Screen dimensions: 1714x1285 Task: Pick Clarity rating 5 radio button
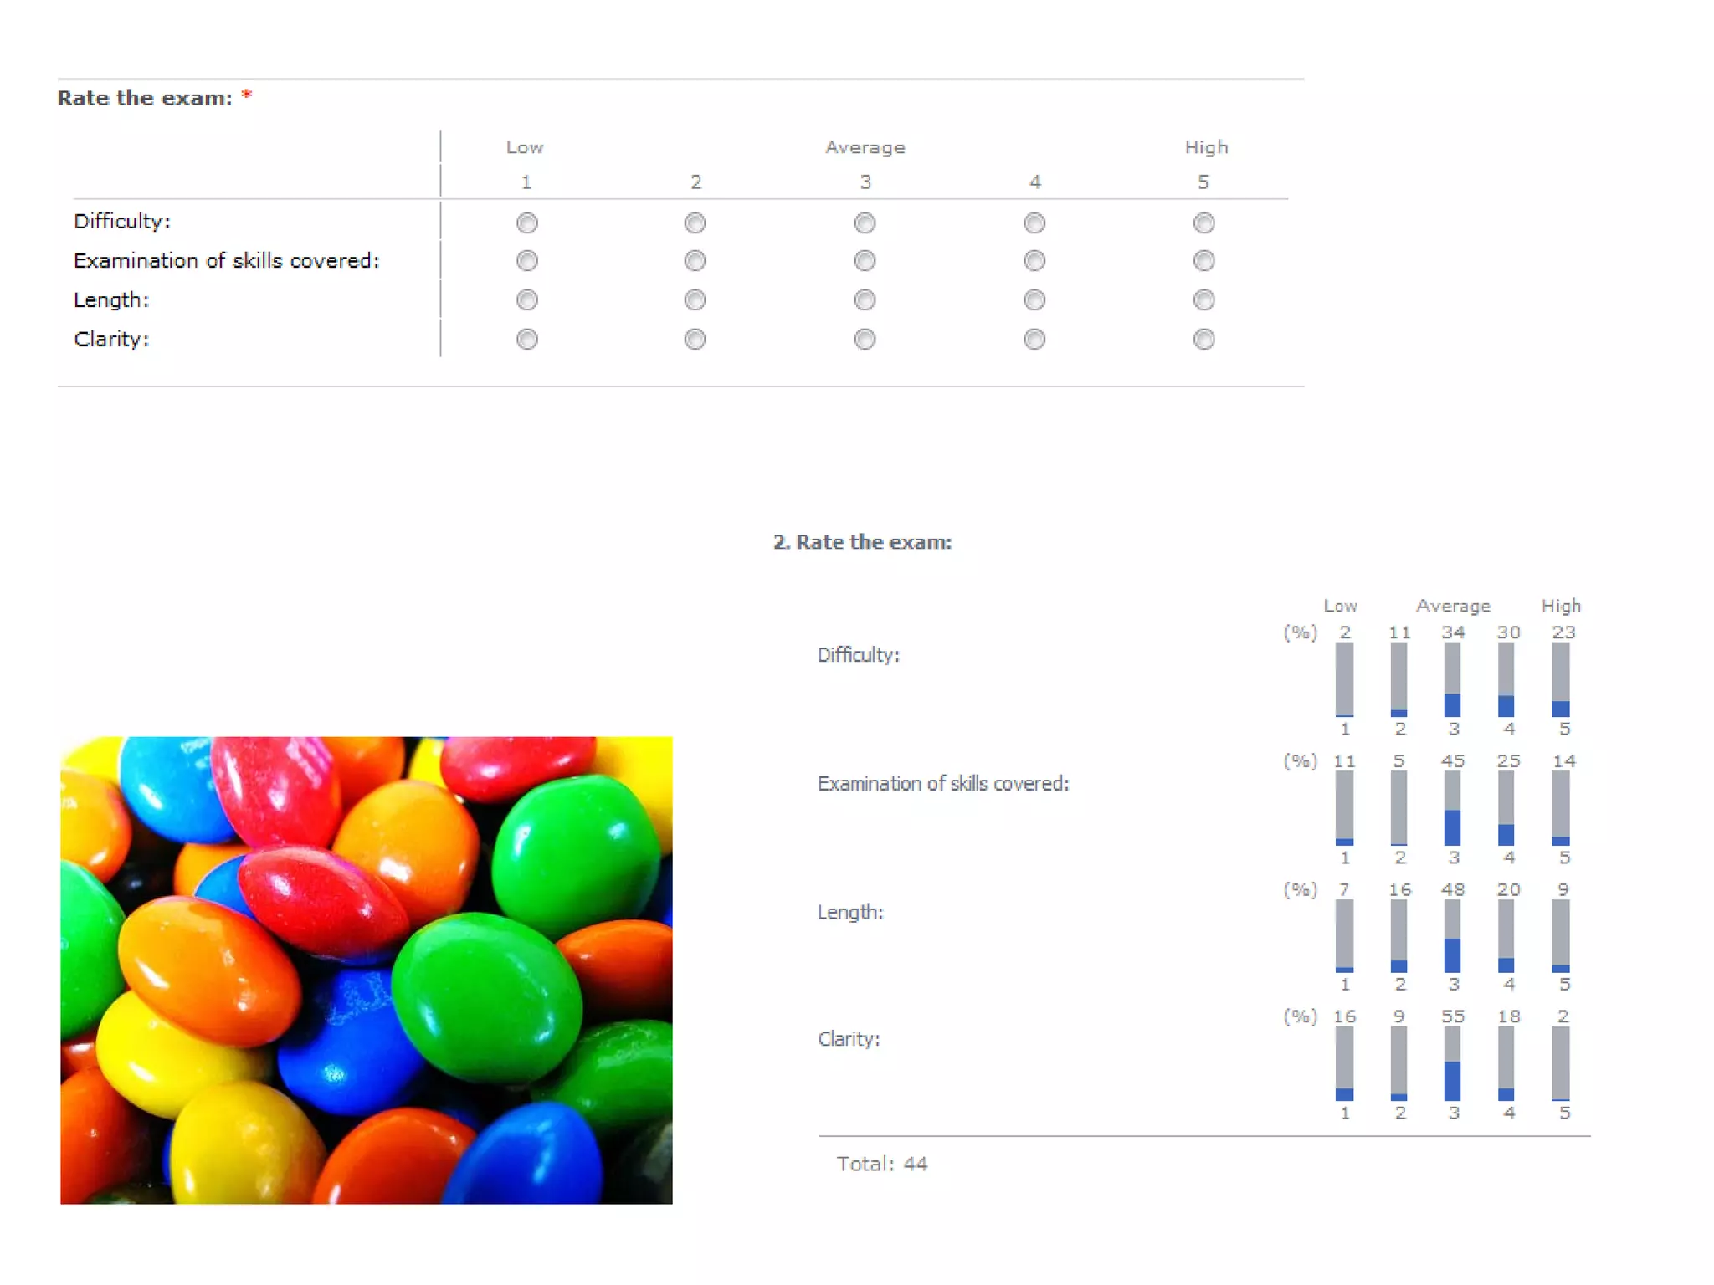point(1203,339)
